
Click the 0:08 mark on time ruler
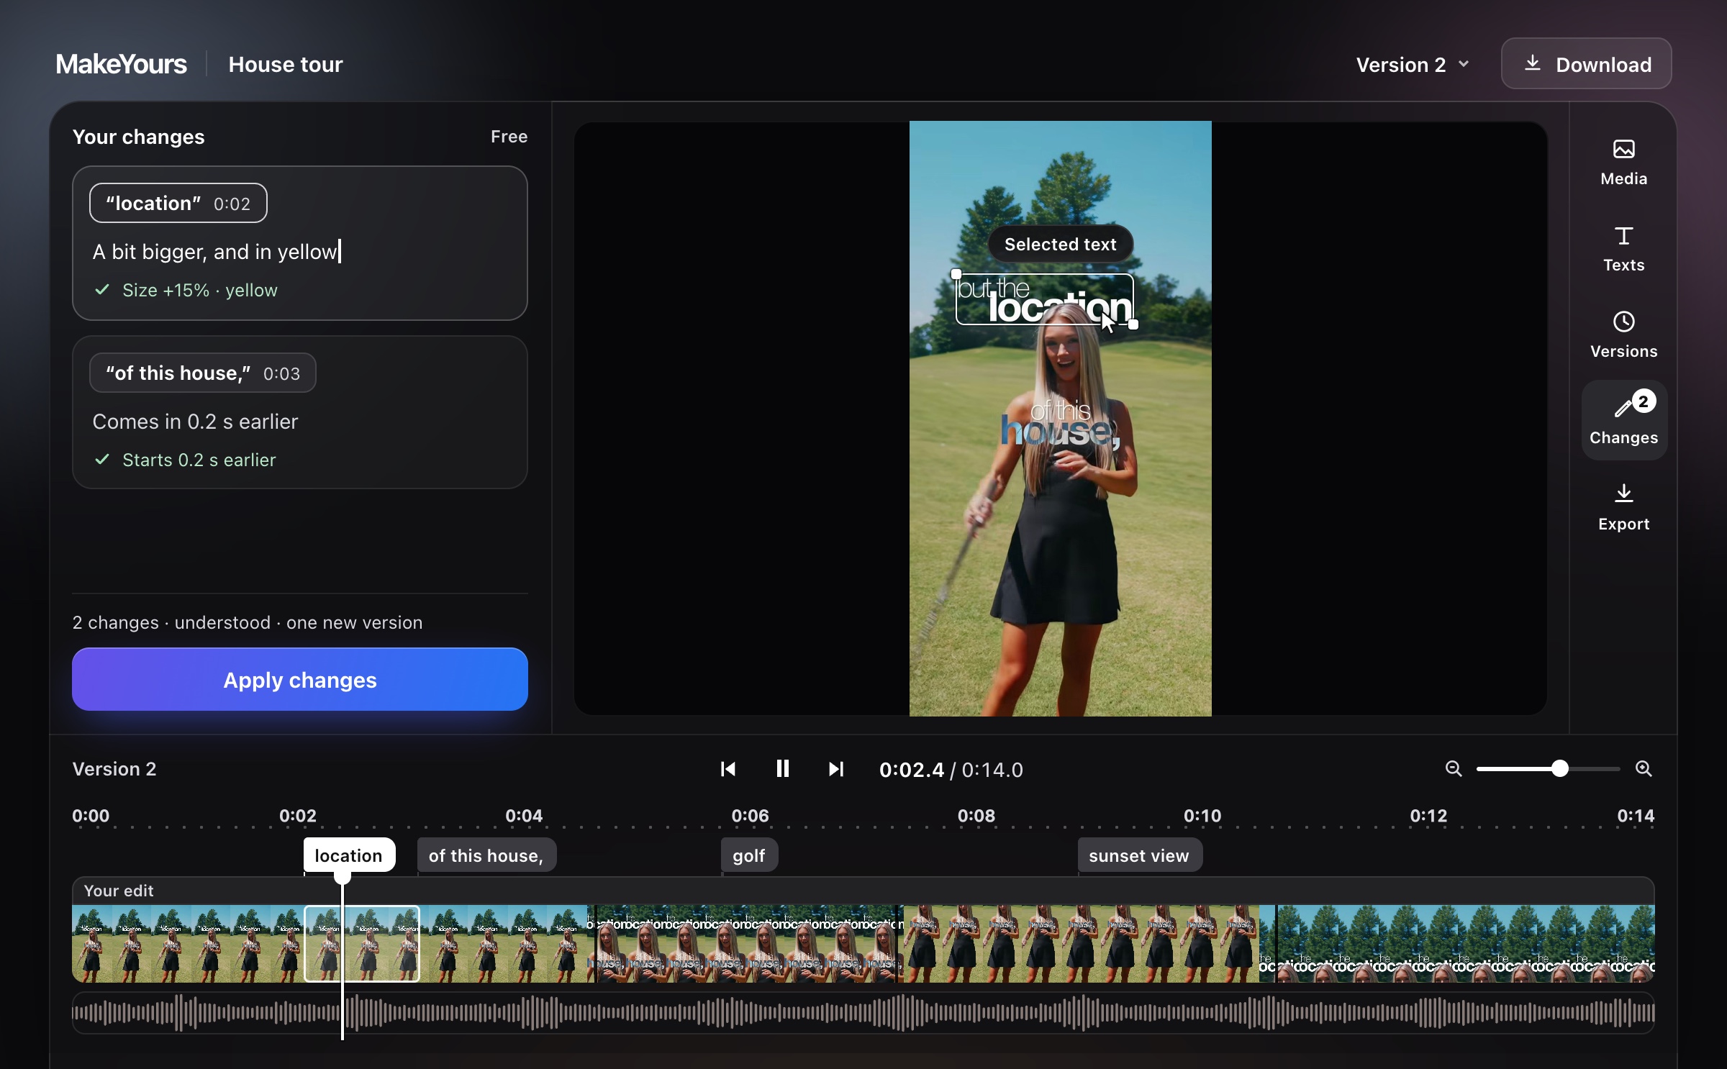click(x=976, y=816)
